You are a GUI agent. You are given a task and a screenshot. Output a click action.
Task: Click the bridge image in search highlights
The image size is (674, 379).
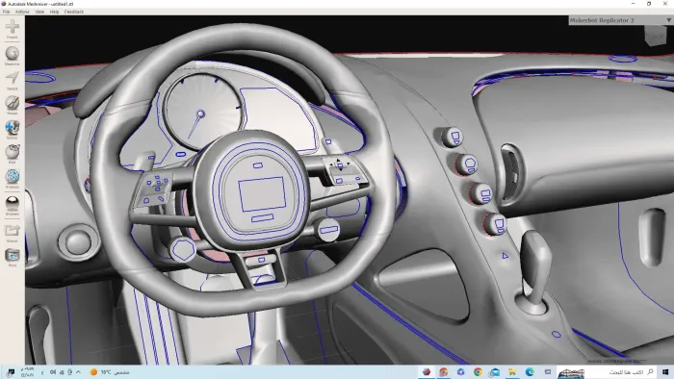pos(571,372)
